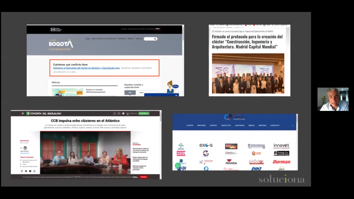Share El Heraldo article on Twitter
Screen dimensions: 354x199
tap(26, 171)
